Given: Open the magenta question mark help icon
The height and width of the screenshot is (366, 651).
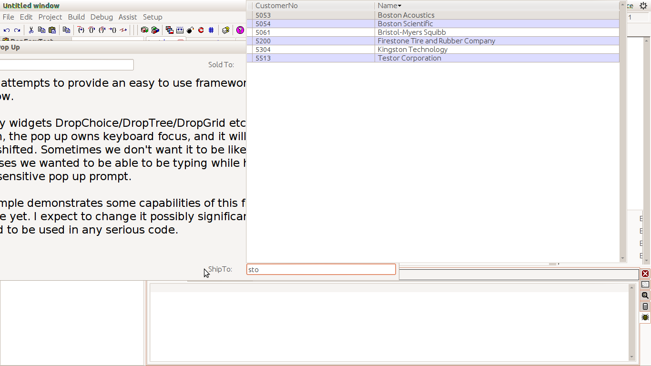Looking at the screenshot, I should pyautogui.click(x=240, y=30).
